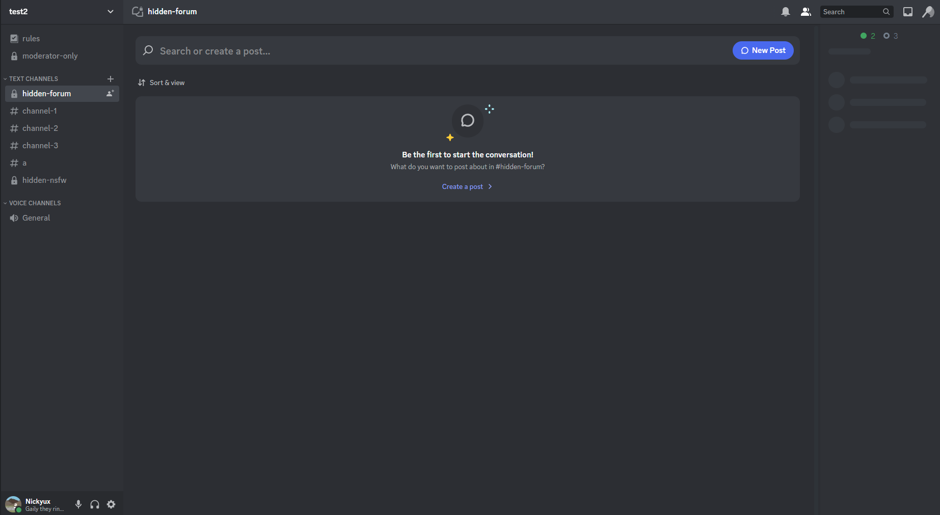Click the online members count 2
Screen dimensions: 940x515
(x=868, y=36)
